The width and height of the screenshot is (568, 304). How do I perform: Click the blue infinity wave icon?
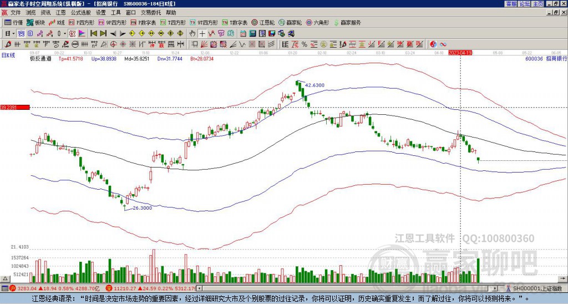pyautogui.click(x=443, y=44)
